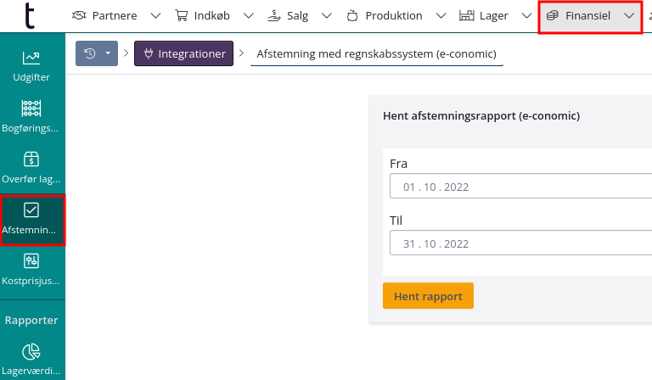Select Overfør lager sidebar icon
This screenshot has height=380, width=652.
tap(31, 167)
